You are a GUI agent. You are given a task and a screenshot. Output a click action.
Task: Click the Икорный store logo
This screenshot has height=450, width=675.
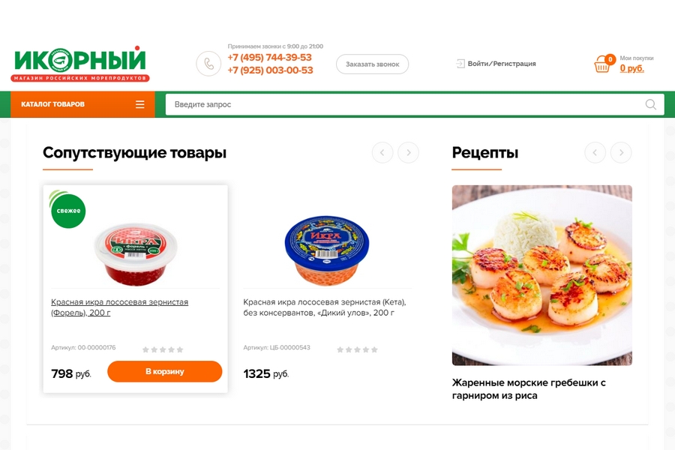click(80, 64)
